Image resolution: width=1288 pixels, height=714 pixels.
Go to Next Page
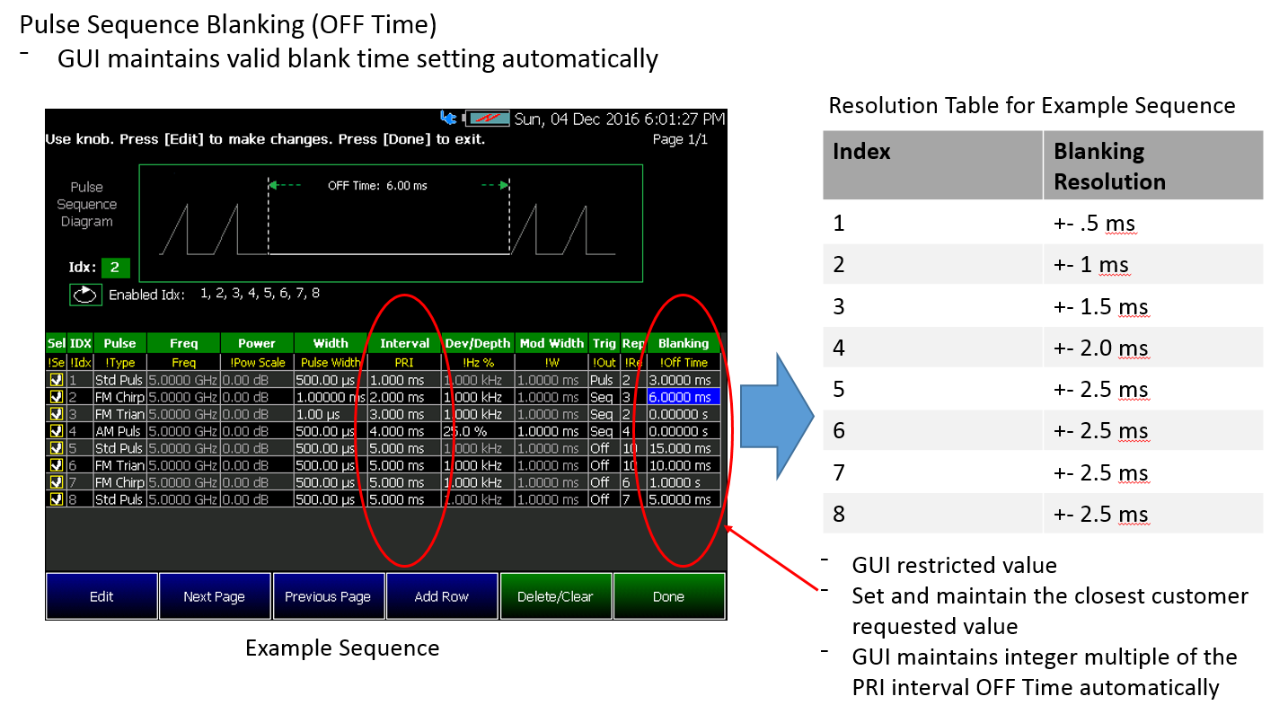coord(215,596)
